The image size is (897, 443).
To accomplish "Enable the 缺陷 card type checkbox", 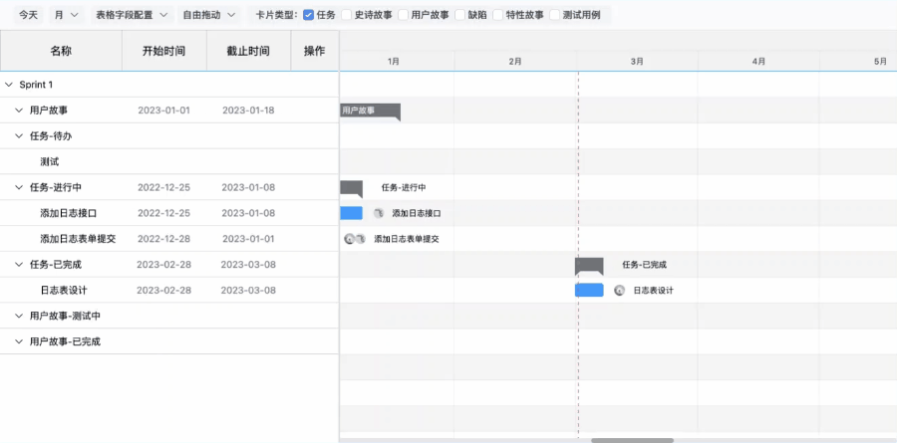I will (x=460, y=15).
